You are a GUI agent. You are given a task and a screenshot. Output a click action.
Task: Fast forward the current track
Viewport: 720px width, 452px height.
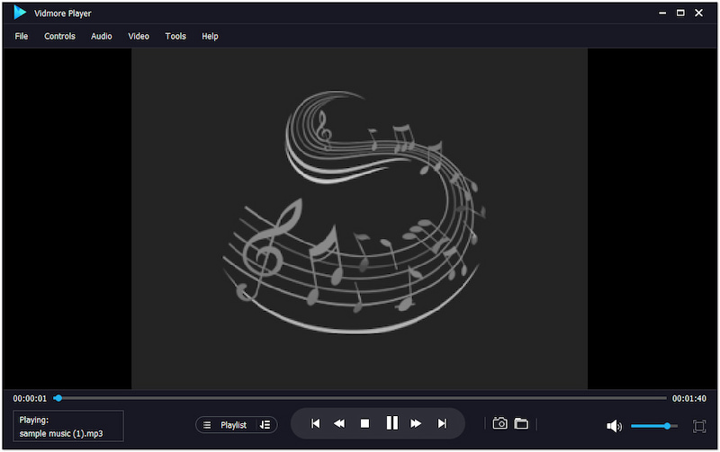416,424
